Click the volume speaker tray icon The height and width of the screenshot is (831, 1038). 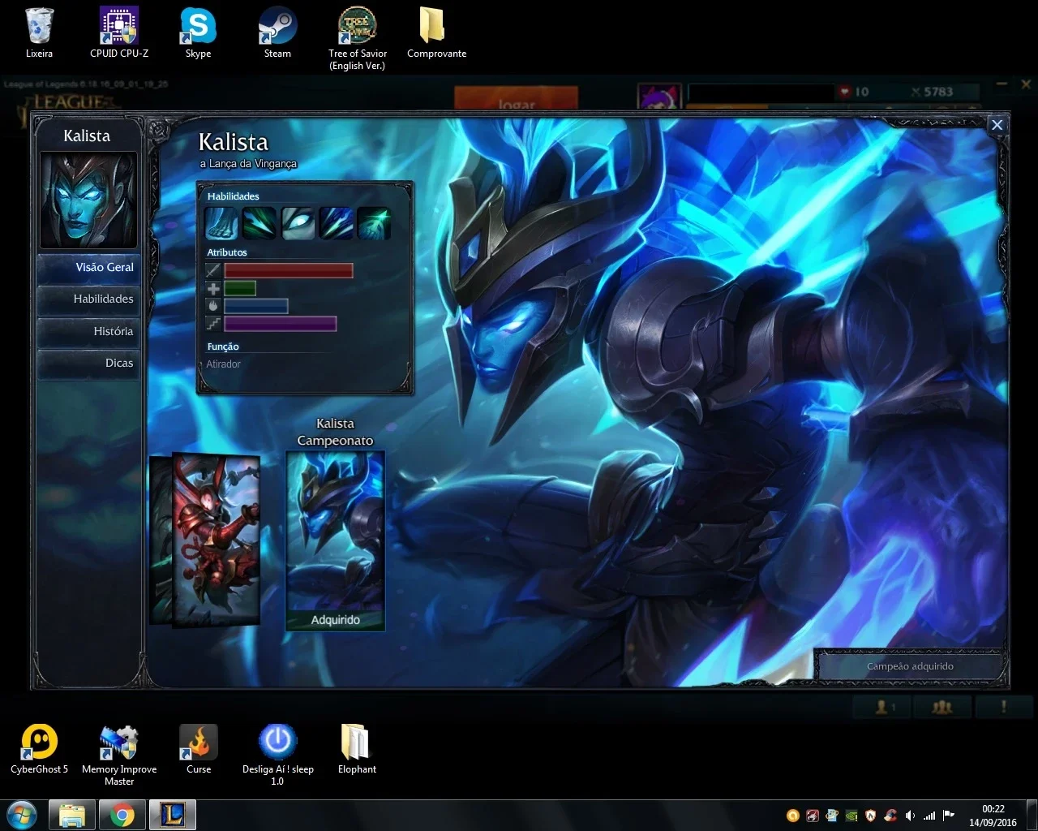click(x=910, y=816)
